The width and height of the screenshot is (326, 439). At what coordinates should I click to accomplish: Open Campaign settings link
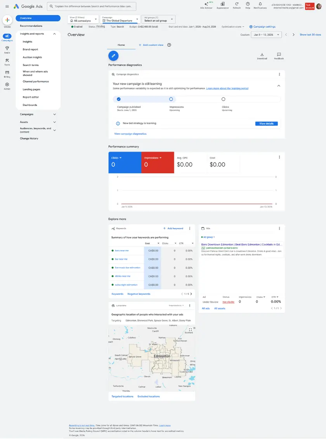(262, 27)
